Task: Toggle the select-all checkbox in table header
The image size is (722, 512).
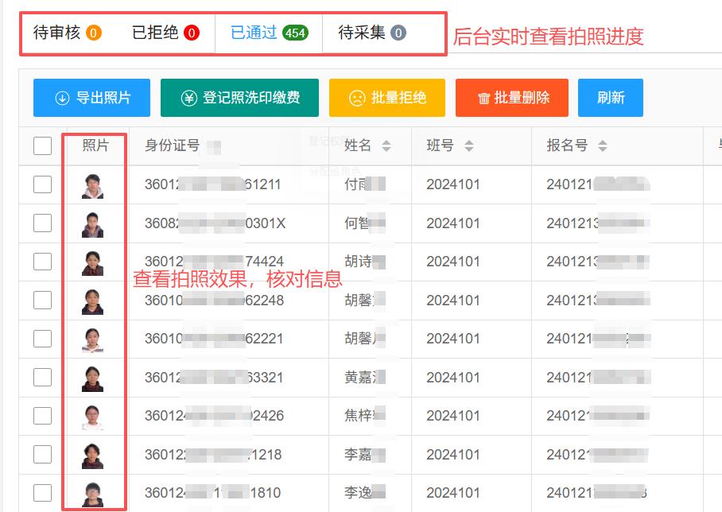Action: pyautogui.click(x=43, y=145)
